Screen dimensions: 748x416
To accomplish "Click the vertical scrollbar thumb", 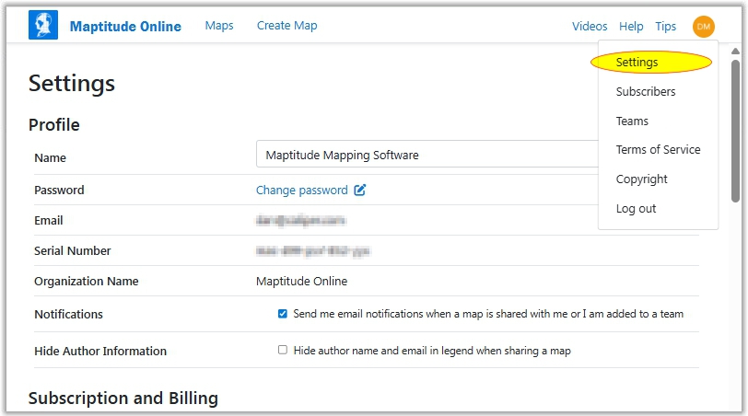I will (736, 131).
